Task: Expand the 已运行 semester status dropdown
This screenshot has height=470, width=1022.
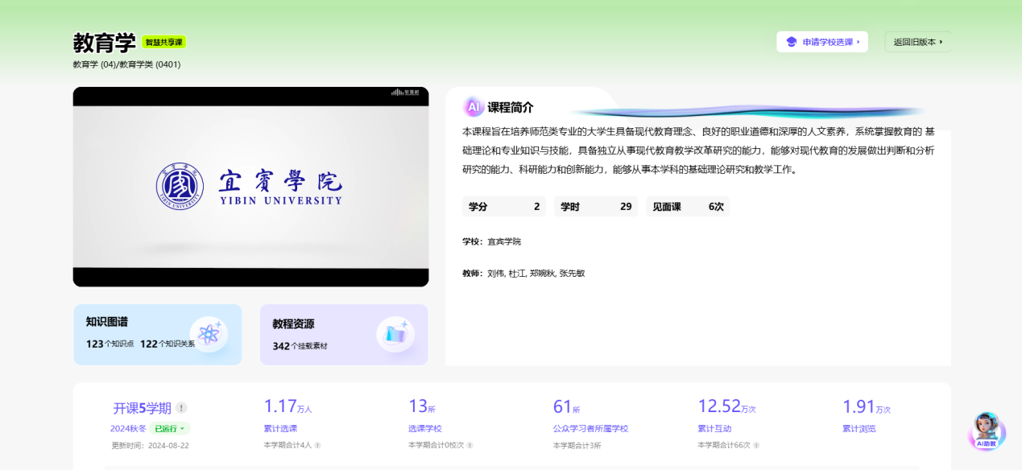Action: tap(170, 428)
